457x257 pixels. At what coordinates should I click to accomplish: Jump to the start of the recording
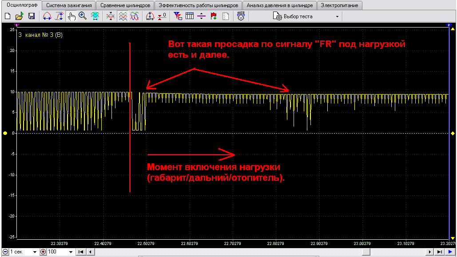[x=81, y=252]
